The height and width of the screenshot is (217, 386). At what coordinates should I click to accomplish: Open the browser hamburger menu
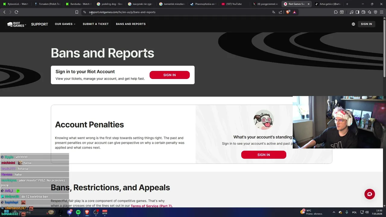coord(381,12)
